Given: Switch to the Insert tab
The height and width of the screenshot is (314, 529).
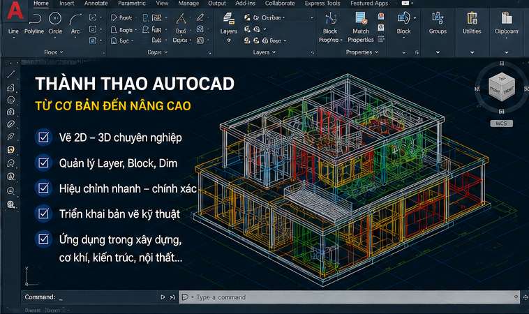Looking at the screenshot, I should click(67, 3).
